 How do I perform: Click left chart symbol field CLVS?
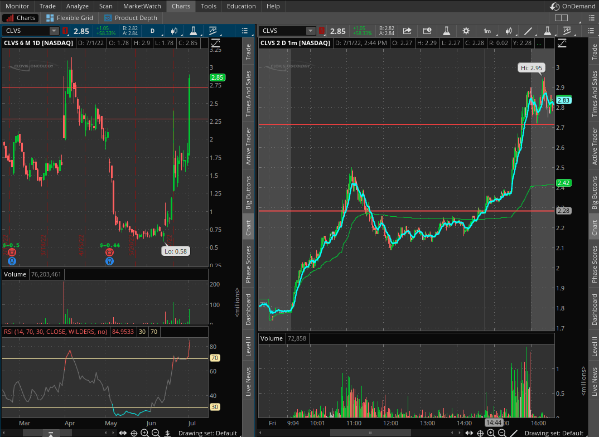(x=26, y=31)
